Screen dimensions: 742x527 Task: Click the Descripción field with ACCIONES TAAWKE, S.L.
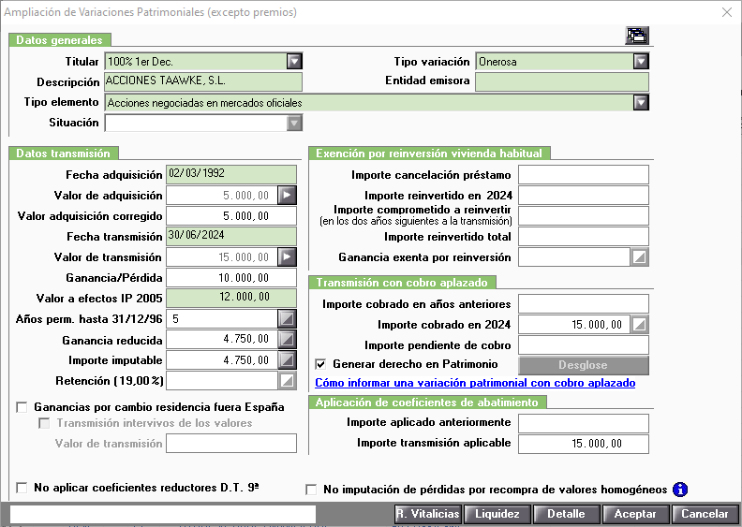click(203, 81)
